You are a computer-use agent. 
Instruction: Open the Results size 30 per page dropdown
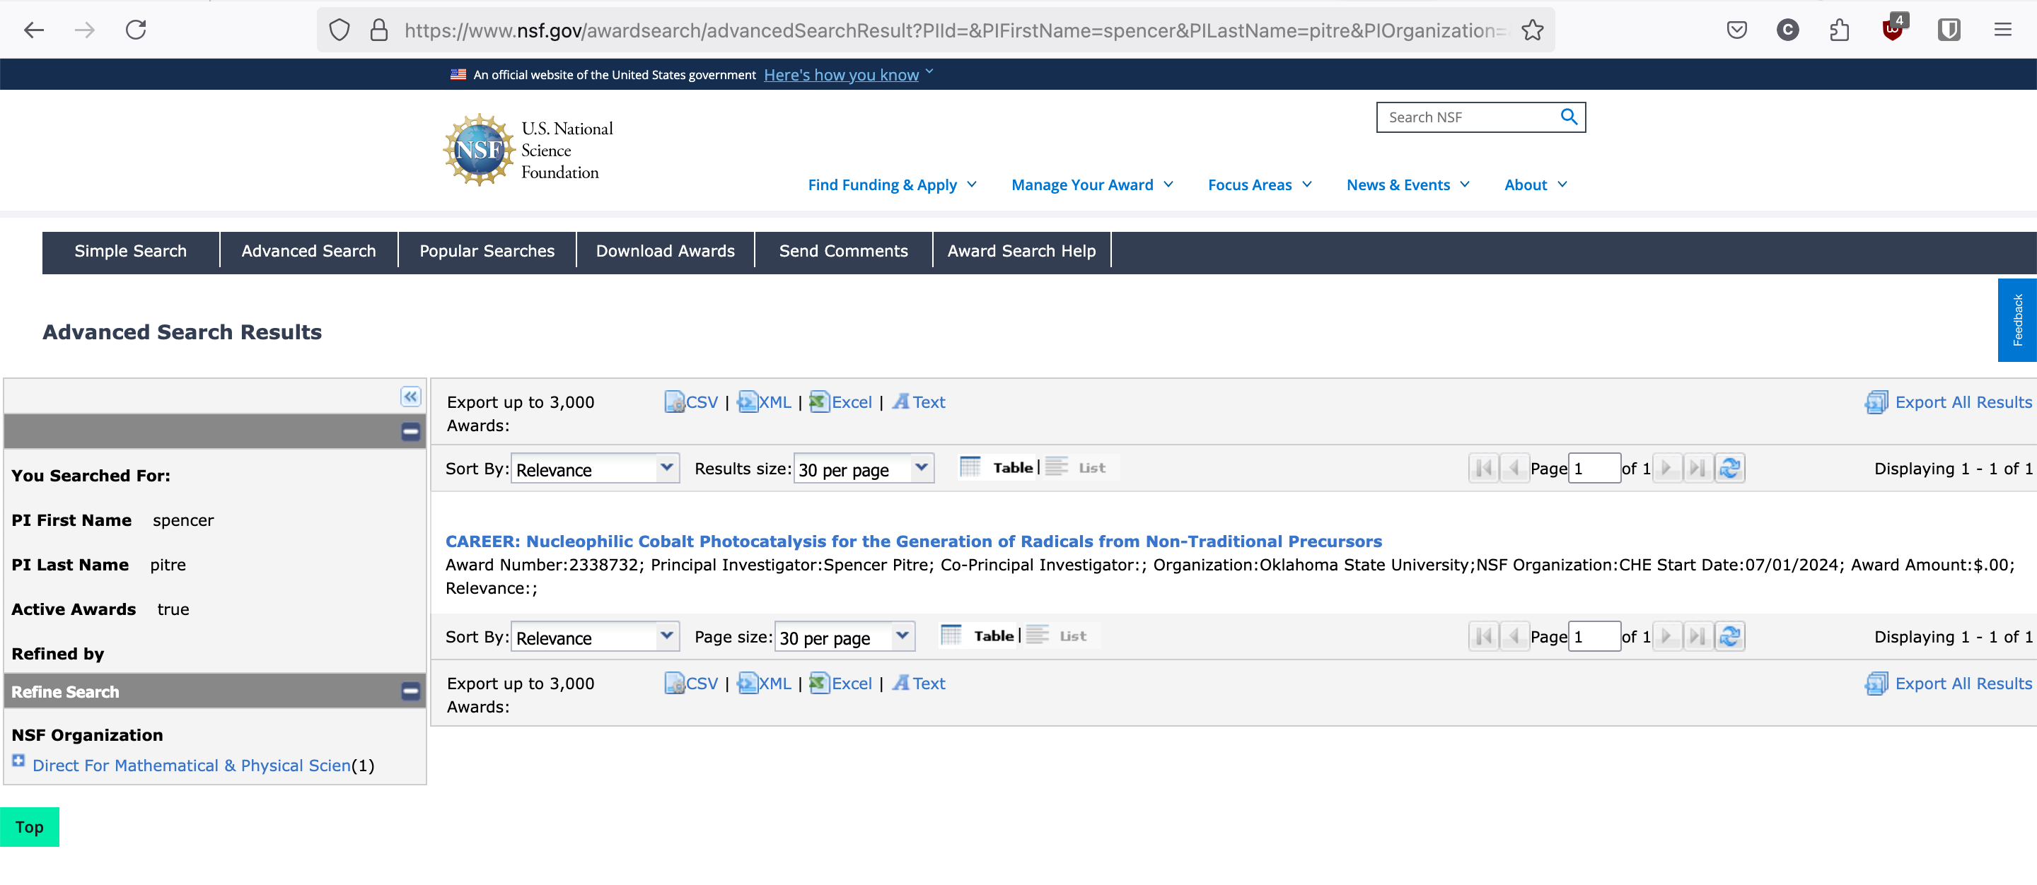point(863,469)
